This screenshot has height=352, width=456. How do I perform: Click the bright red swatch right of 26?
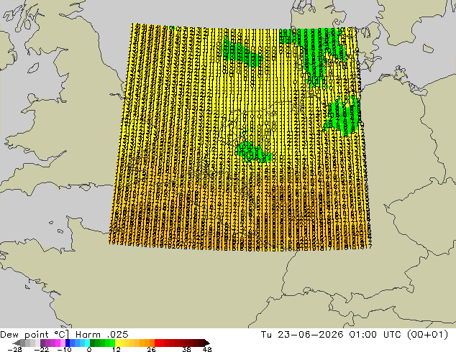(x=157, y=343)
